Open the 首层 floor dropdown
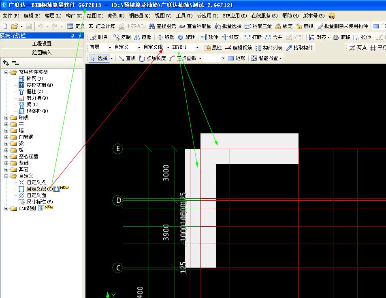This screenshot has height=298, width=386. [100, 47]
